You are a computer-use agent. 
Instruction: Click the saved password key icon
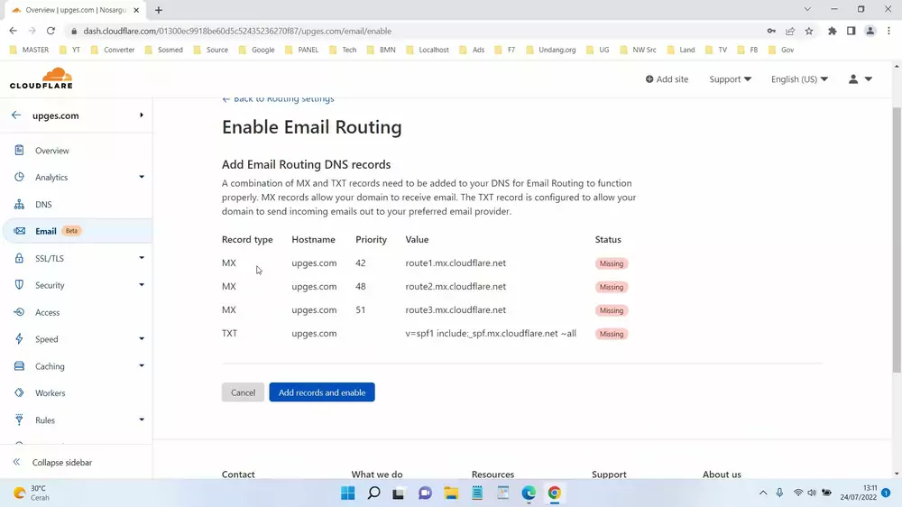(771, 31)
